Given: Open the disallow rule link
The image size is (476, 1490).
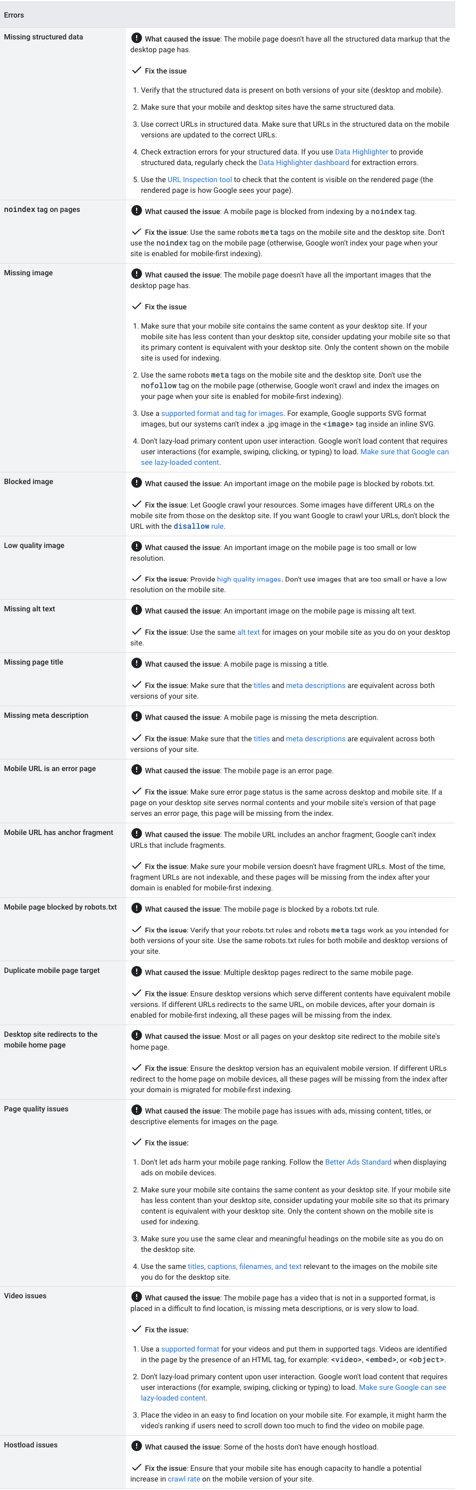Looking at the screenshot, I should click(x=198, y=526).
